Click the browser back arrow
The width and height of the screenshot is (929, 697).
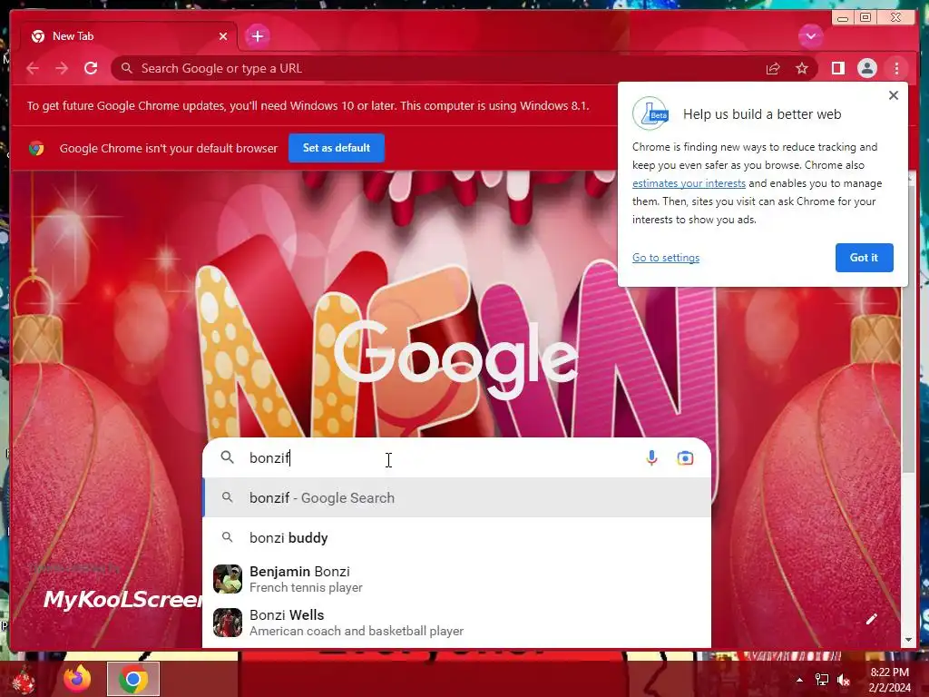tap(33, 68)
